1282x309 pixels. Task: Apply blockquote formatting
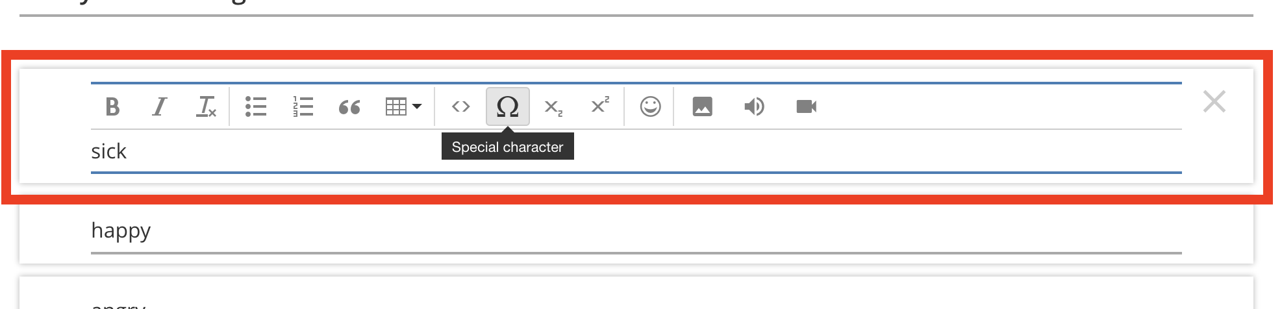[349, 107]
